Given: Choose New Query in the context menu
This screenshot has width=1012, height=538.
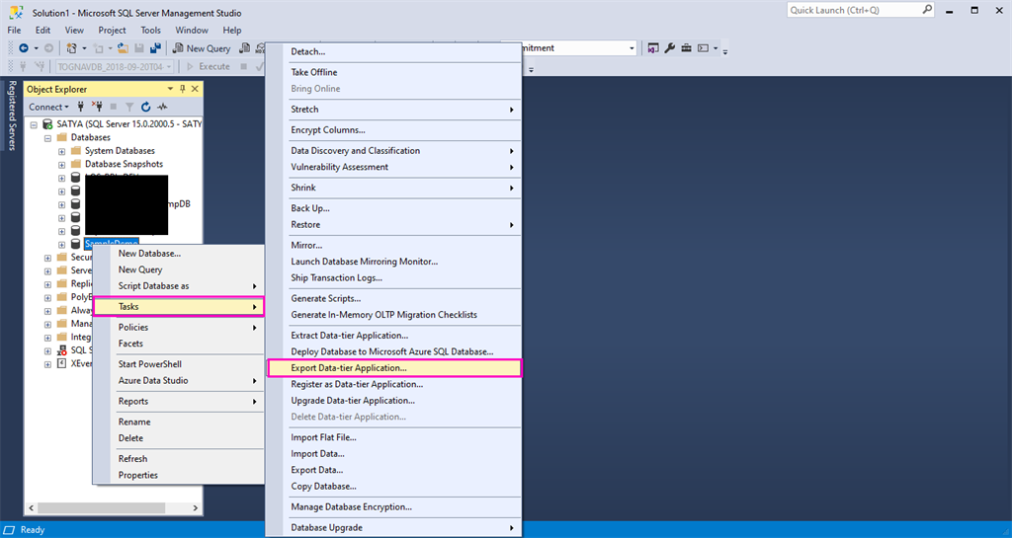Looking at the screenshot, I should tap(179, 269).
